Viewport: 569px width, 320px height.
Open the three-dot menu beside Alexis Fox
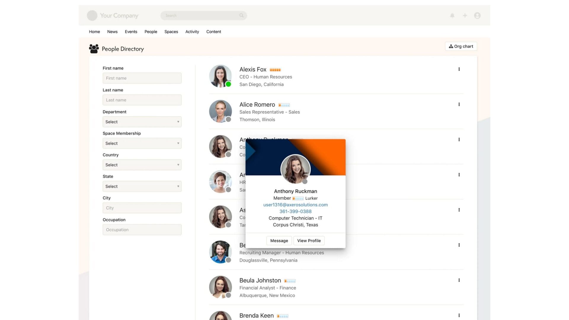tap(459, 69)
